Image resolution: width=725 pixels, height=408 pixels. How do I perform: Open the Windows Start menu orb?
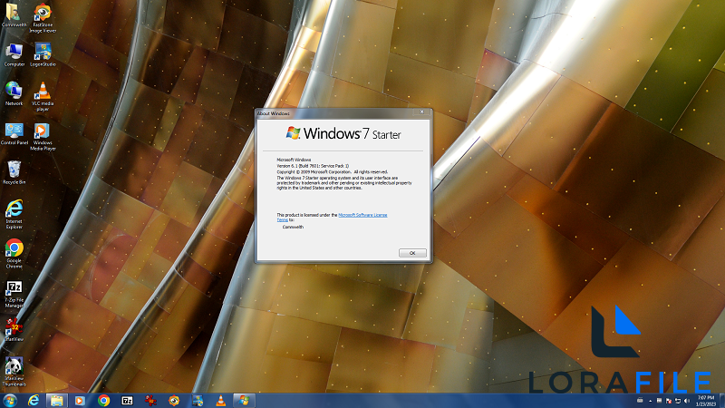9,400
